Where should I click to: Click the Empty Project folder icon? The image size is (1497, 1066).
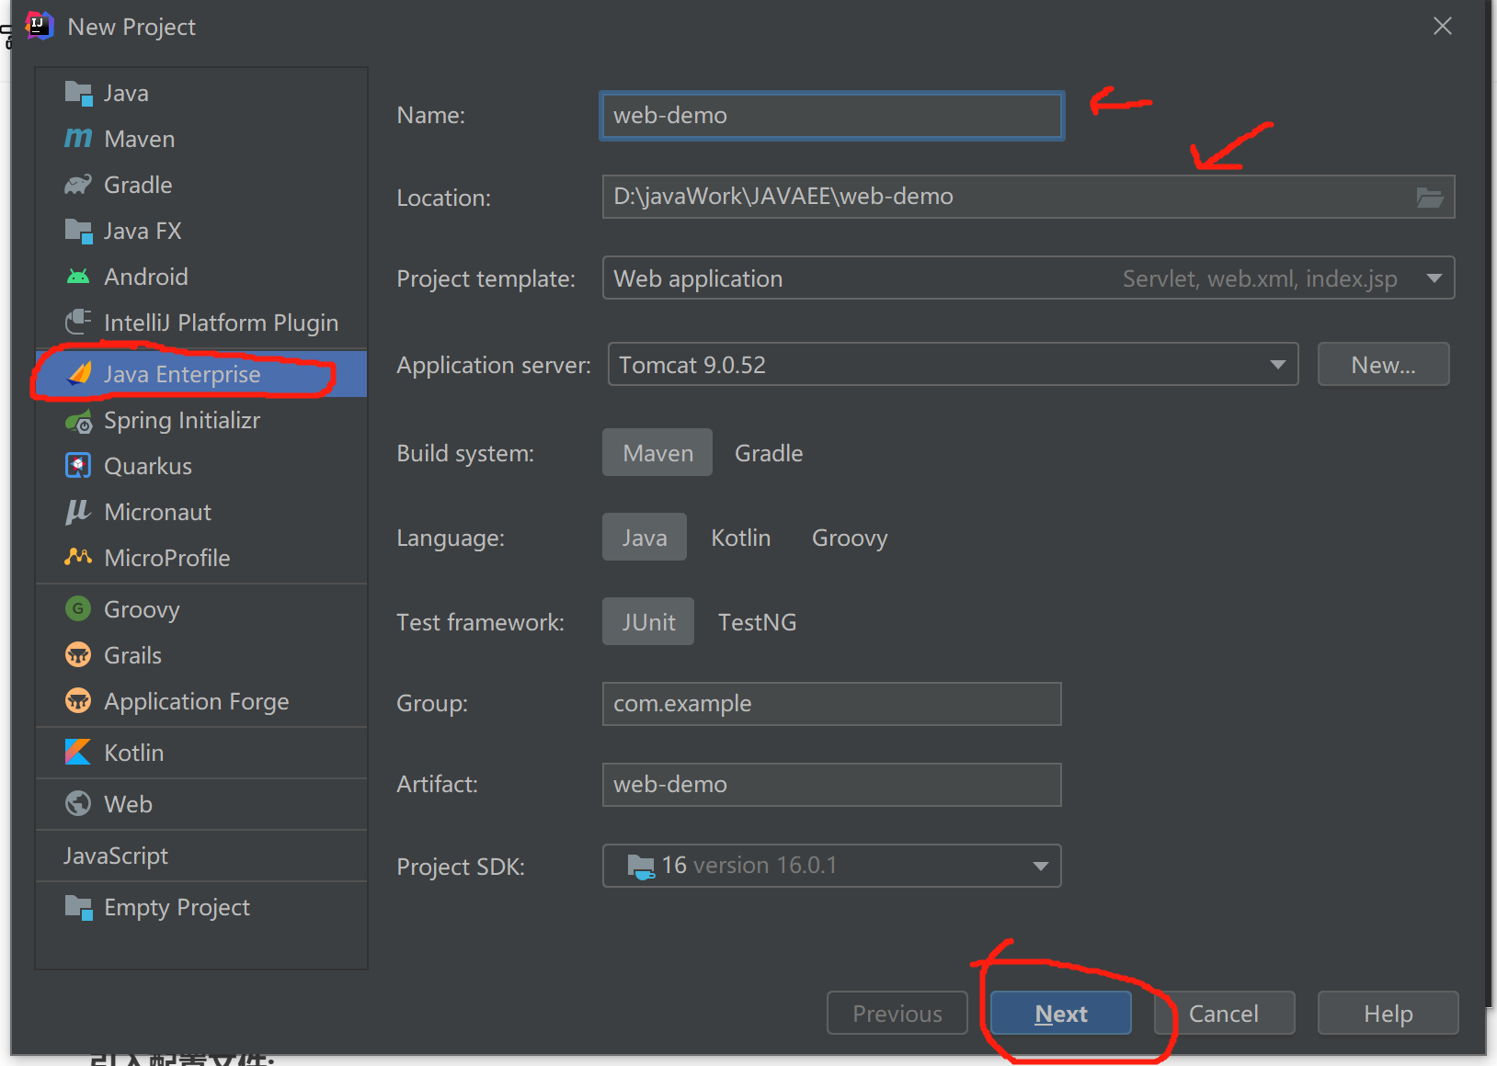click(x=78, y=907)
